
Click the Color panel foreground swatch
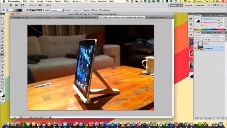(x=196, y=20)
